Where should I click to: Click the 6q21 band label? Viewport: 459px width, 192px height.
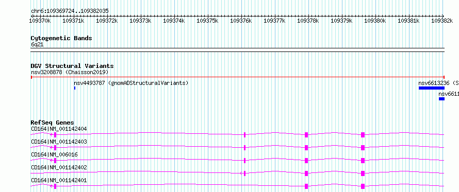point(37,44)
